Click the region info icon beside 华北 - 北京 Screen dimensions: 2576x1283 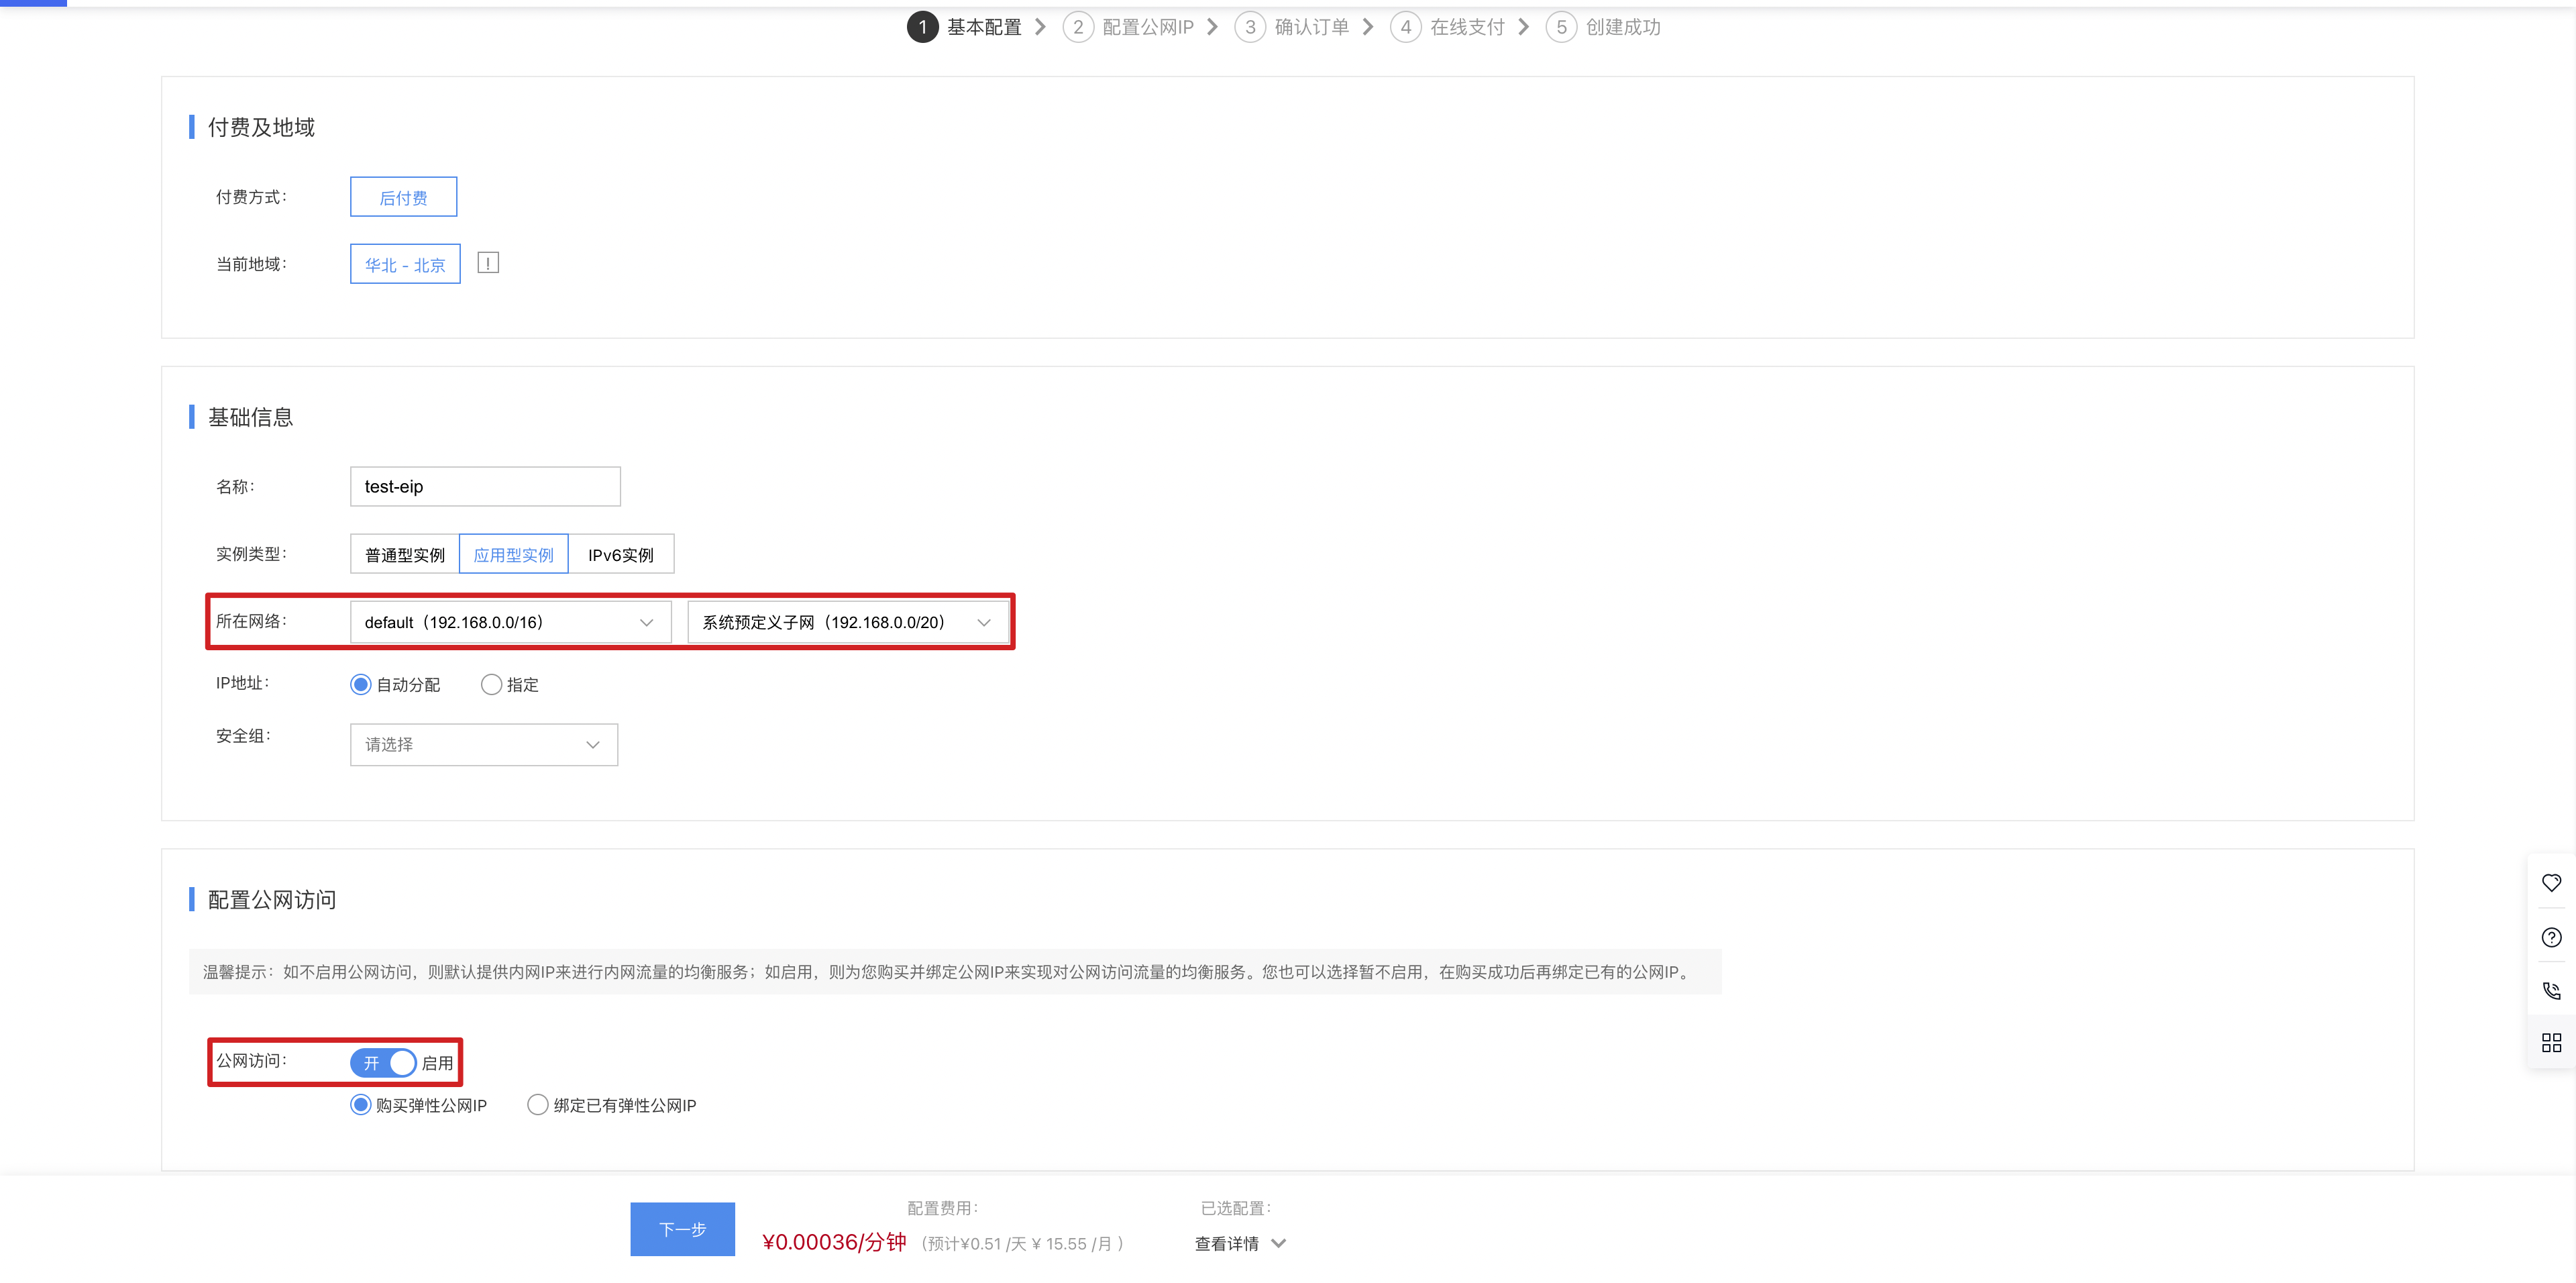(488, 263)
